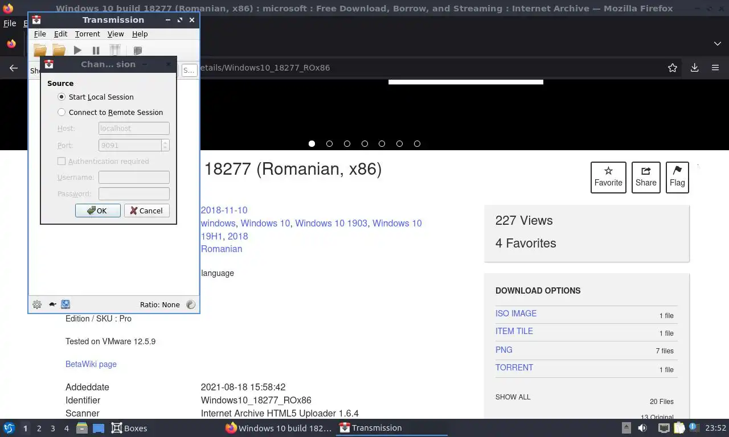Switch to Boxes in taskbar

129,428
